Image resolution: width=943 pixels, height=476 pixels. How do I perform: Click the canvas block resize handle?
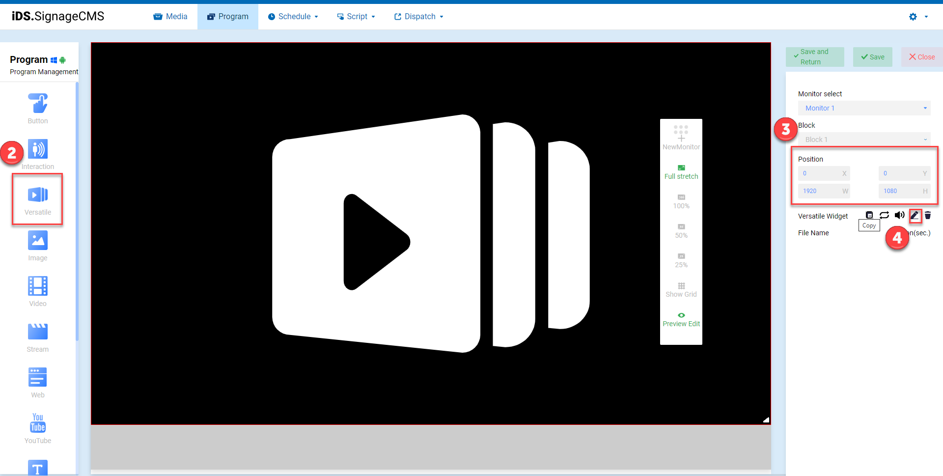766,420
